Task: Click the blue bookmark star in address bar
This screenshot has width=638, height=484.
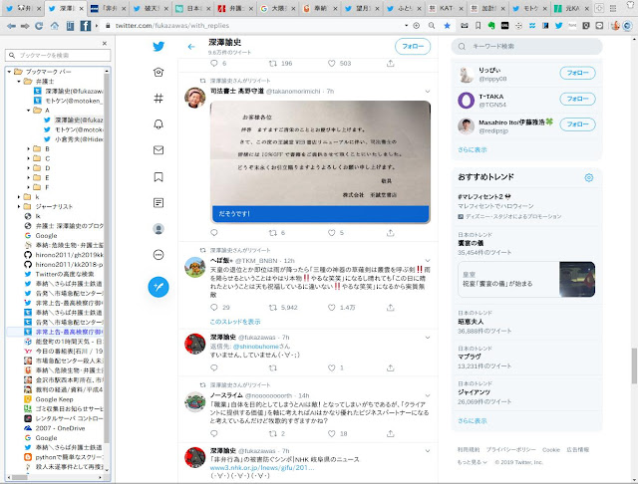Action: click(447, 26)
